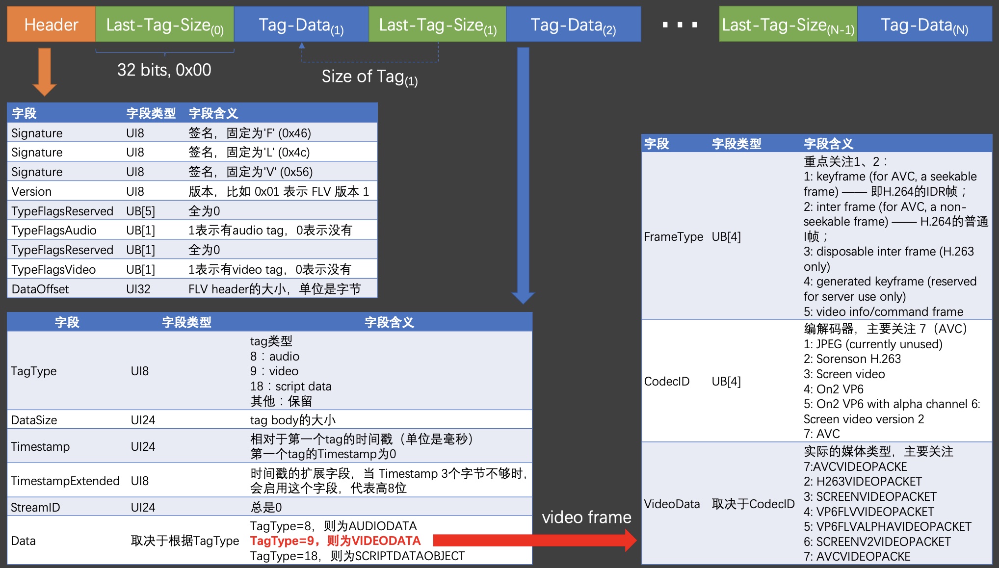The height and width of the screenshot is (568, 999).
Task: Select the video frame red arrow label
Action: (587, 517)
